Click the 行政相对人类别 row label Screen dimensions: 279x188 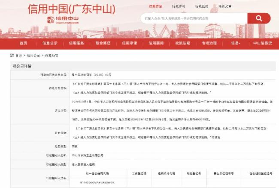tap(56, 164)
